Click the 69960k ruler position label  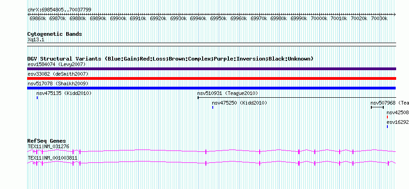coord(239,18)
